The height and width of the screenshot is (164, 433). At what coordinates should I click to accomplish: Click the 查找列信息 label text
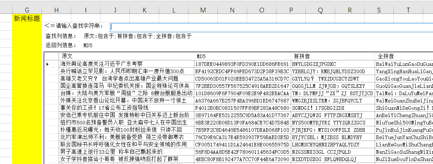tap(61, 36)
